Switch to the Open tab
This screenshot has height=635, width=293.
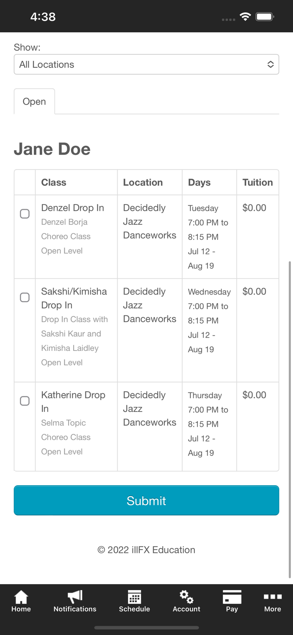pyautogui.click(x=34, y=102)
